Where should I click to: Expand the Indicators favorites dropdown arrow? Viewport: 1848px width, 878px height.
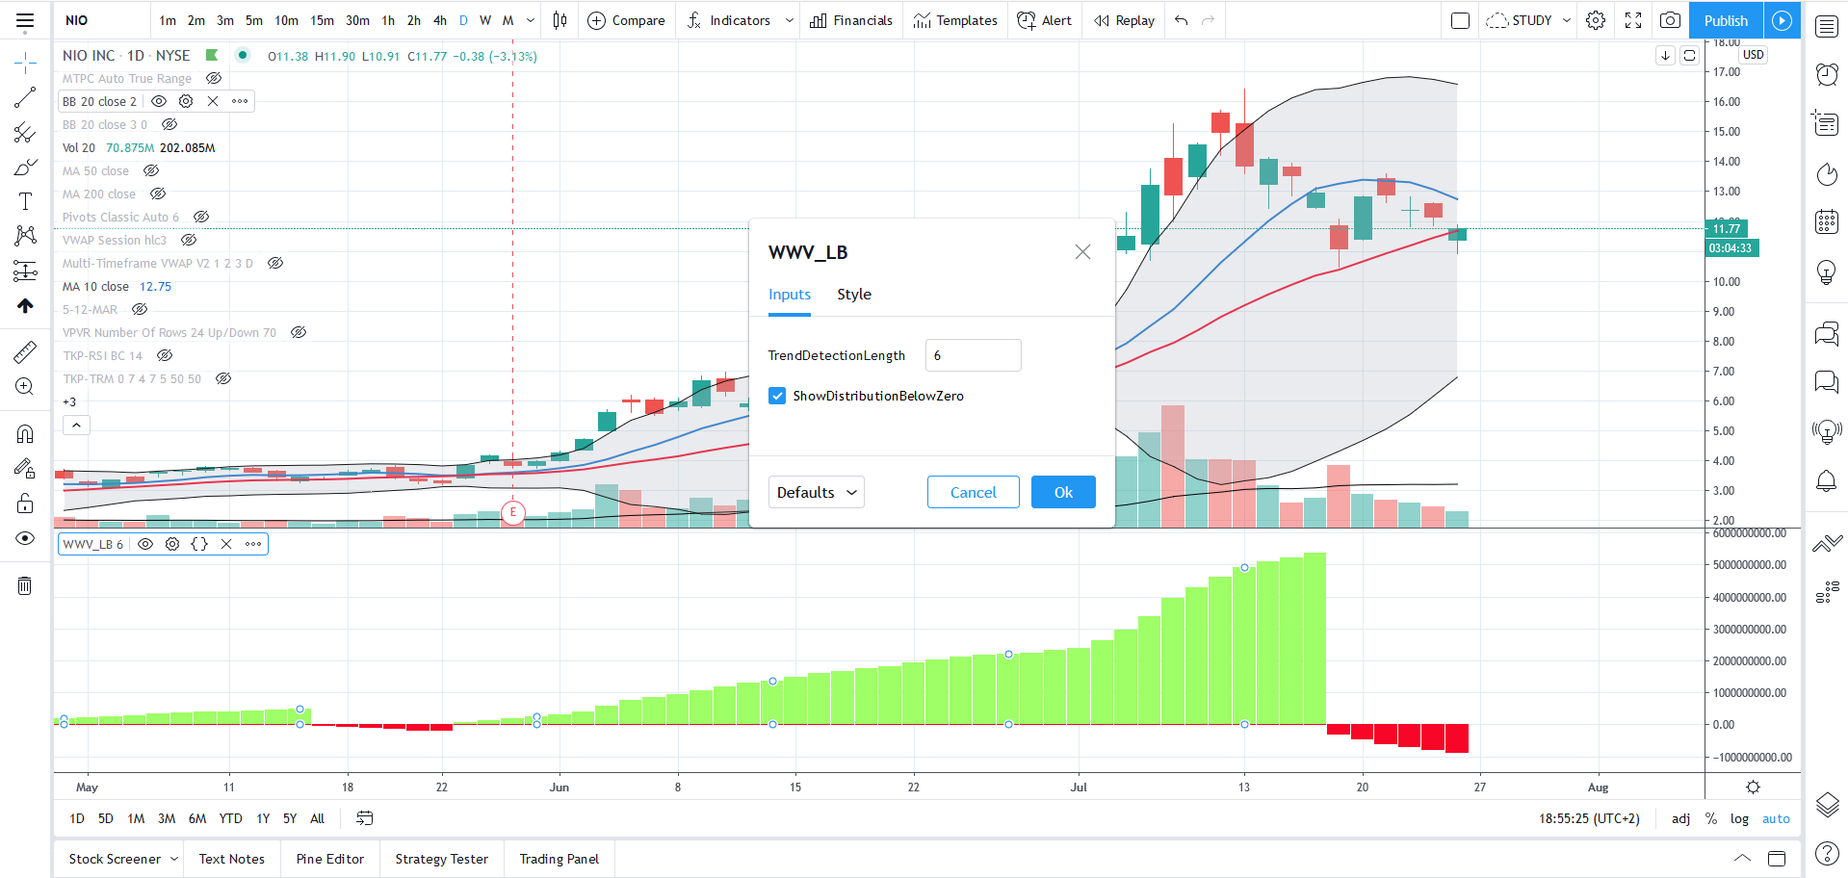[789, 20]
